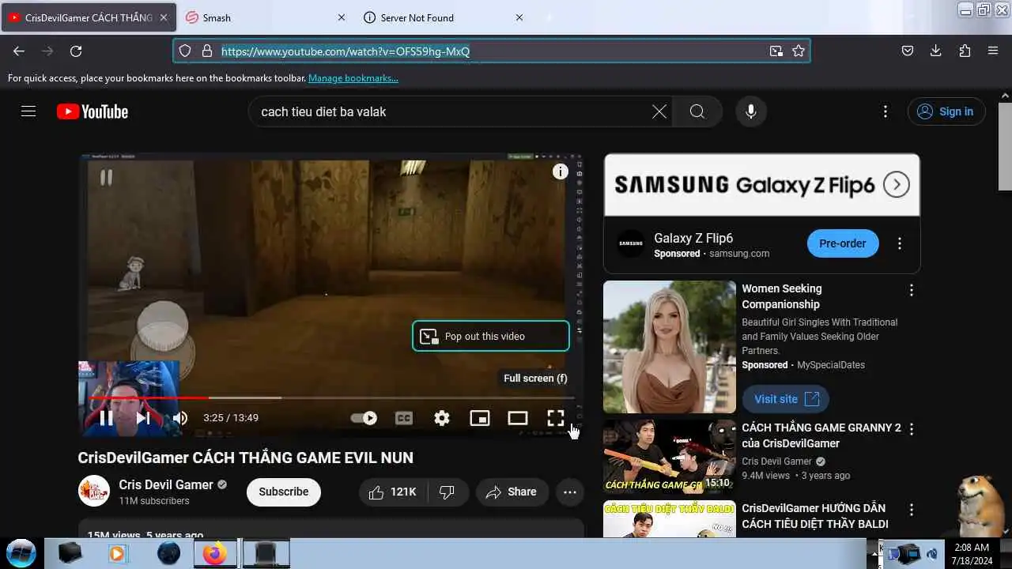
Task: Pause the video with the pause button
Action: 106,418
